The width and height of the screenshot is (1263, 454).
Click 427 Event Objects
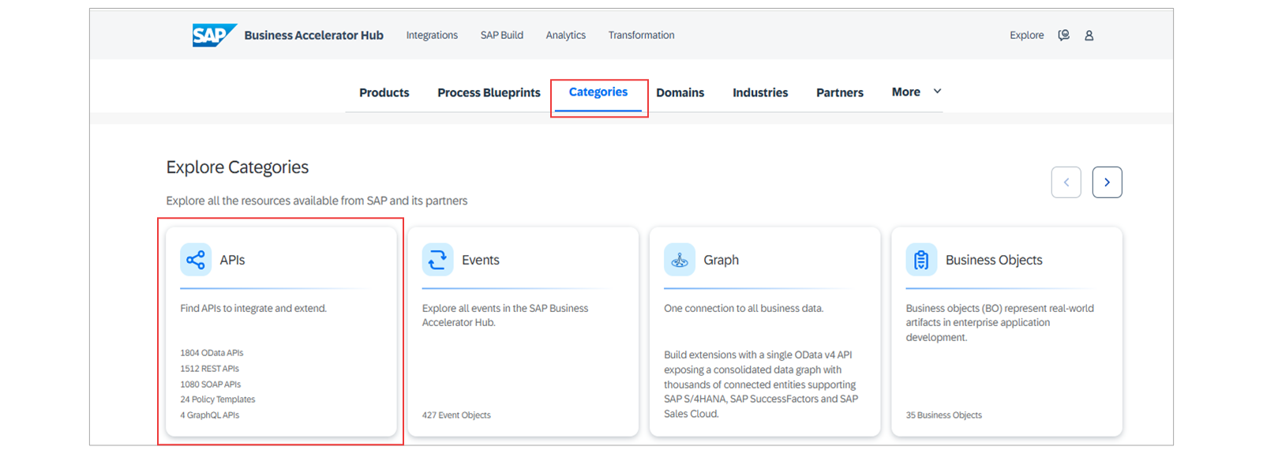456,415
